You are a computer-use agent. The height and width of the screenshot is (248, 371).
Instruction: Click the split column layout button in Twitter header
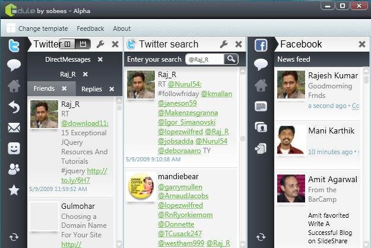[x=67, y=44]
